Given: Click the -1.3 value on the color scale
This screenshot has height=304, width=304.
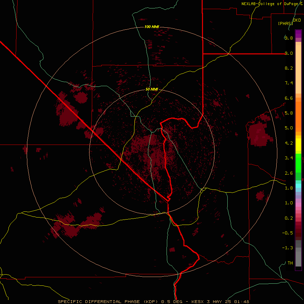Looking at the screenshot, I should click(287, 248).
